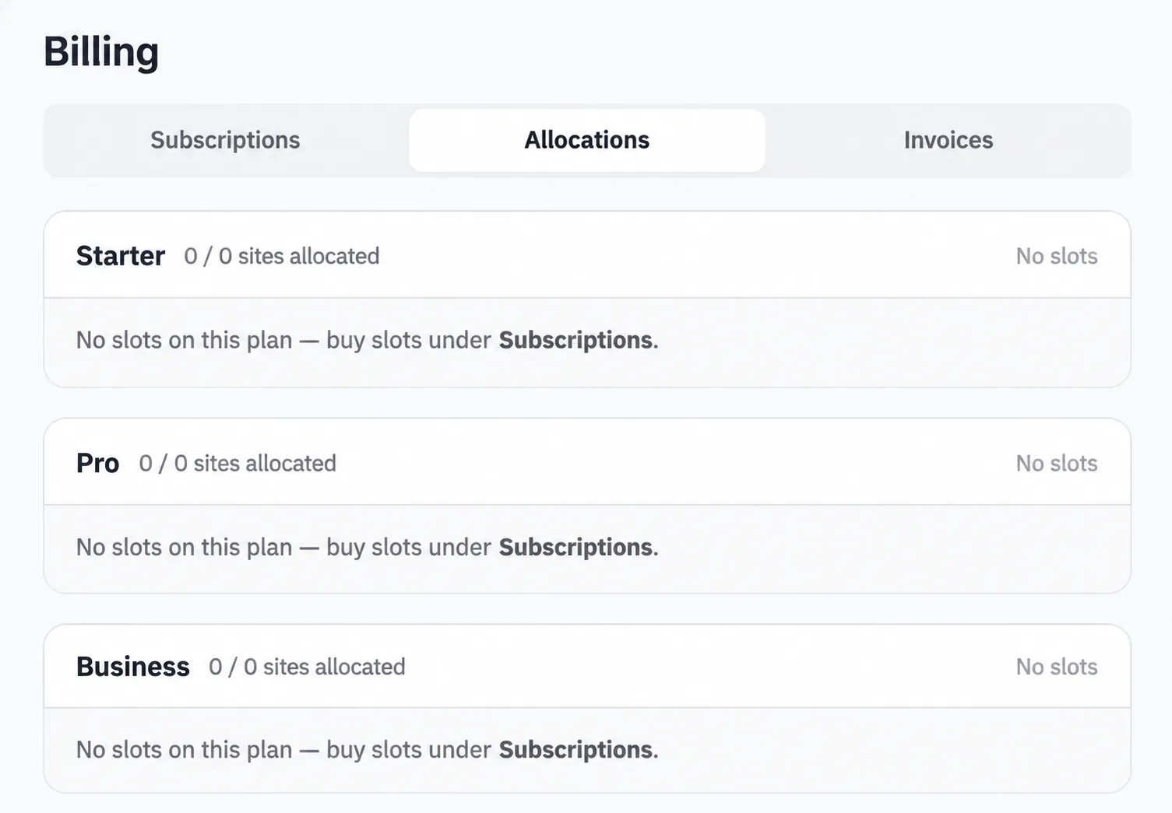The width and height of the screenshot is (1172, 813).
Task: Click the Business plan name
Action: point(133,667)
